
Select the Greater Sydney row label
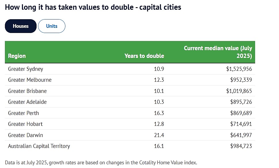tap(26, 69)
